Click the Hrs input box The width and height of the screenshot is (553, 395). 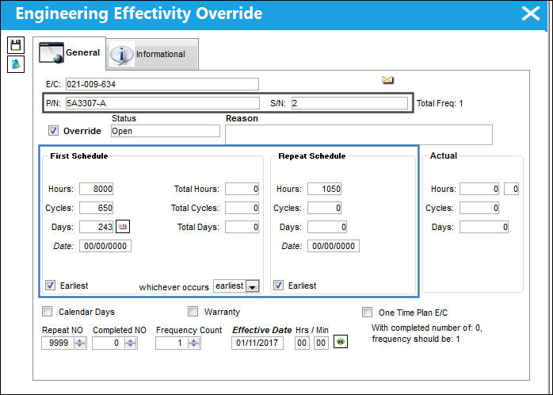[302, 343]
